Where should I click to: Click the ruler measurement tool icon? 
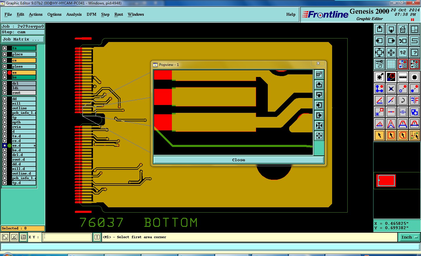(x=403, y=77)
